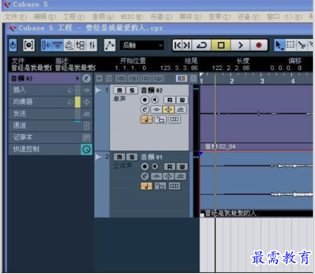Click highlighted EQ state icon on track 音频 02
This screenshot has height=274, width=315.
(168, 109)
